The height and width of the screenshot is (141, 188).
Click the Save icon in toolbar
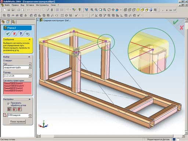tap(13, 10)
